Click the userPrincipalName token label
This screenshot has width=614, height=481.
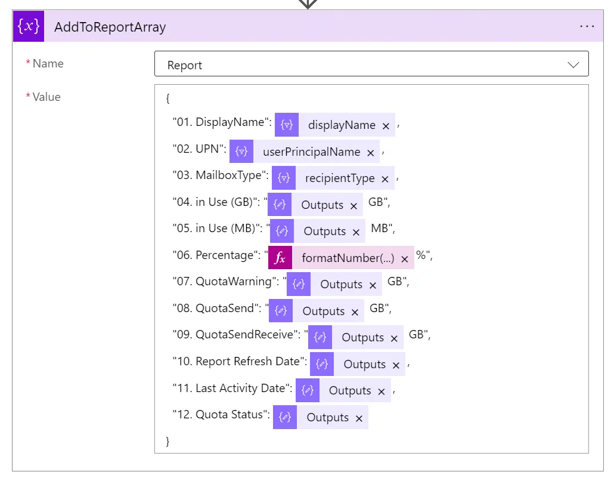311,152
